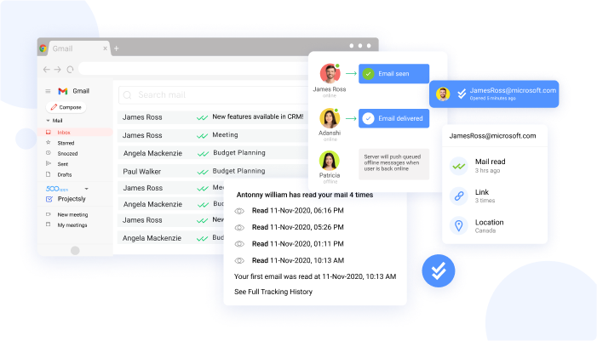Image resolution: width=597 pixels, height=341 pixels.
Task: Click the server queued offline messages note
Action: coord(393,164)
